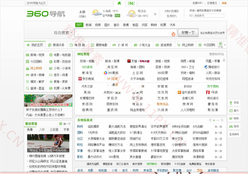Open the 看片 sidebar shortcut icon
The image size is (248, 174).
(234, 111)
